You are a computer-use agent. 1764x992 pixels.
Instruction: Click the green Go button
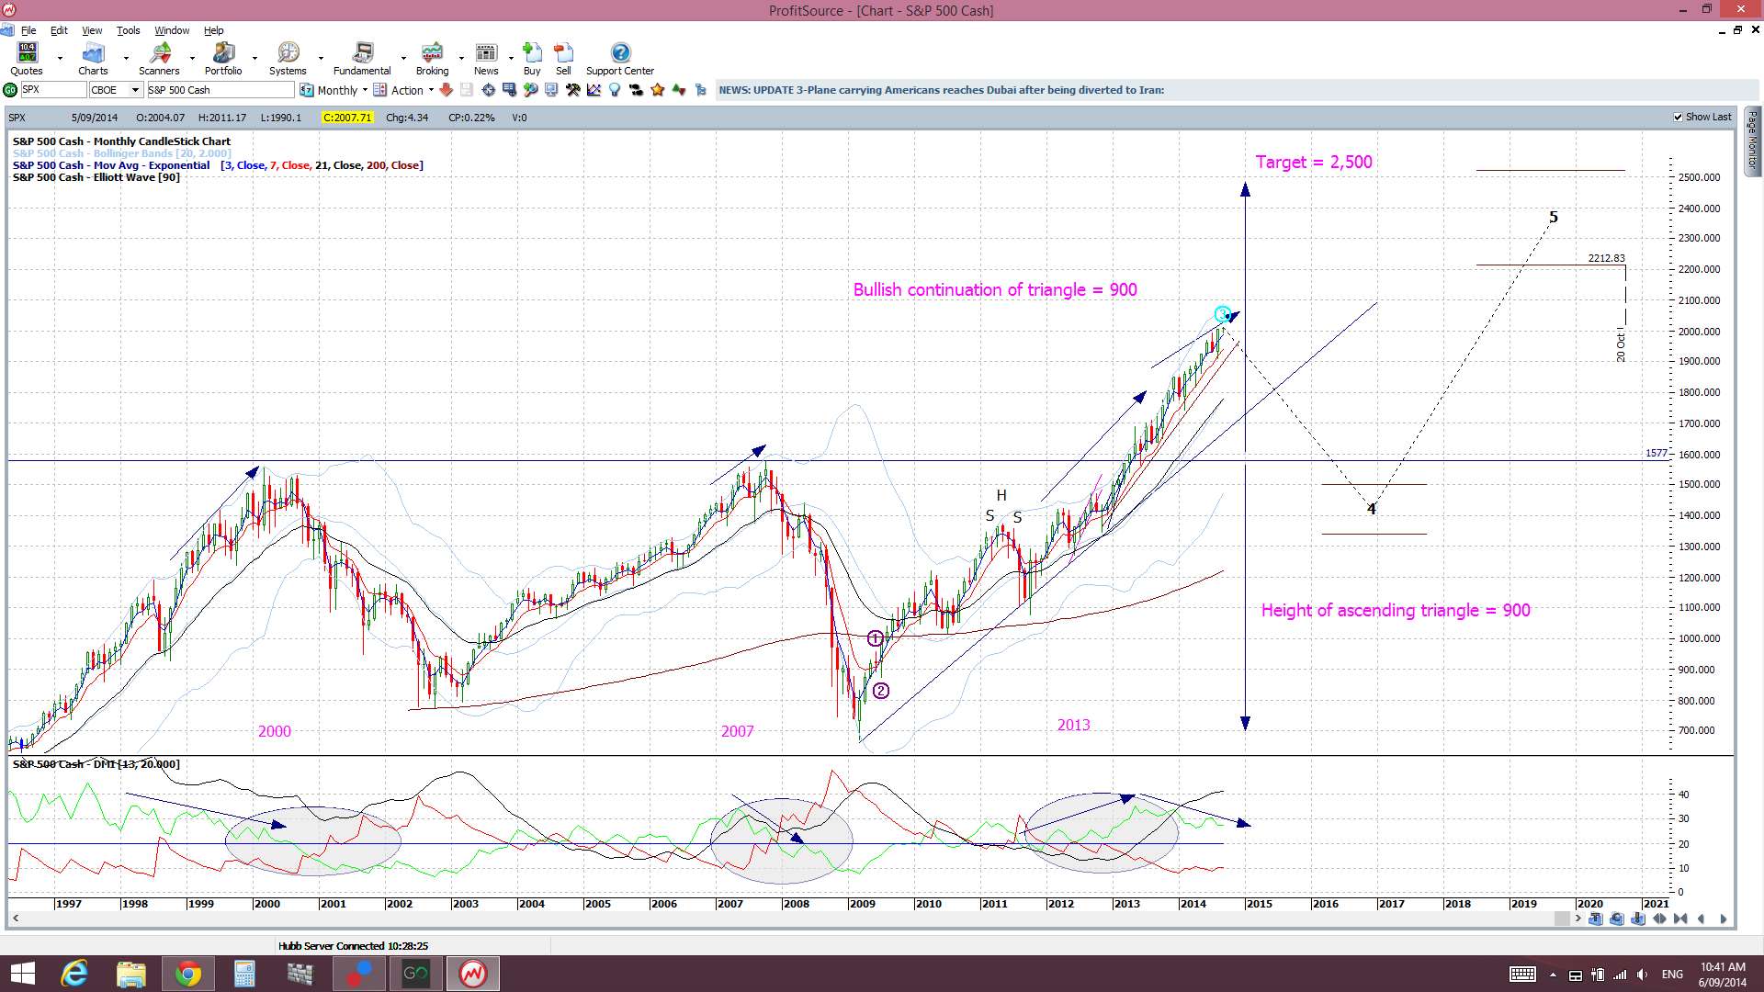coord(10,90)
